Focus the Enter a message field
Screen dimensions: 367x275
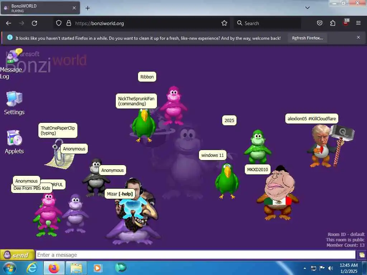coord(195,255)
